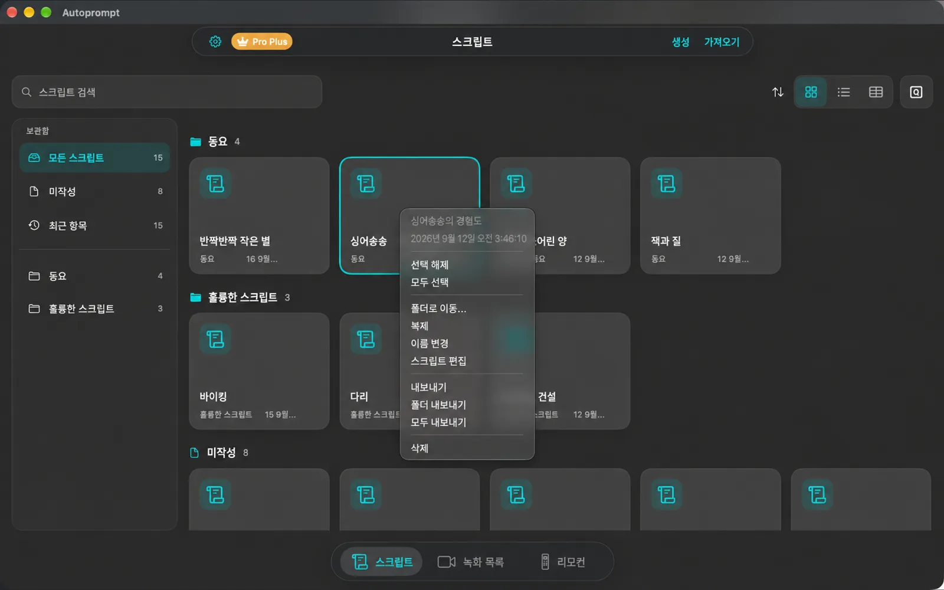Switch to list view layout
The width and height of the screenshot is (944, 590).
pyautogui.click(x=844, y=92)
